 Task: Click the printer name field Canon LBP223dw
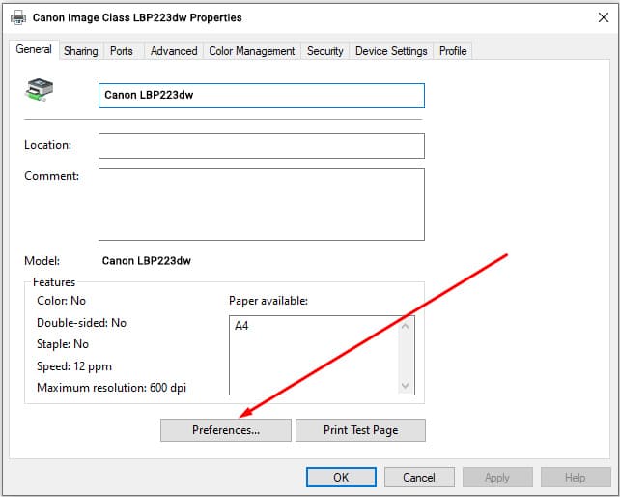pyautogui.click(x=262, y=96)
